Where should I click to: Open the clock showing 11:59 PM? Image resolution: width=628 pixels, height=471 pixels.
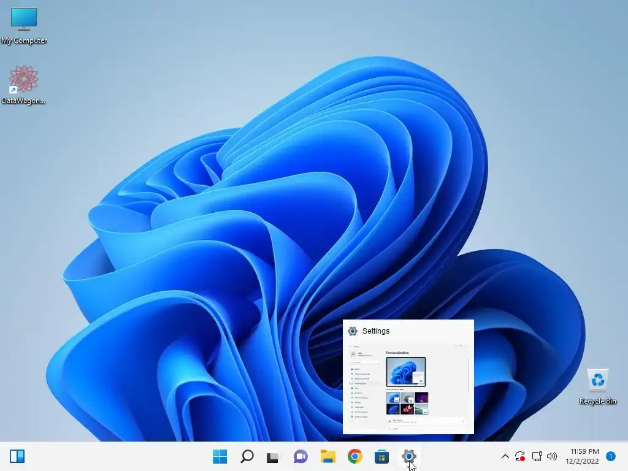(x=583, y=456)
